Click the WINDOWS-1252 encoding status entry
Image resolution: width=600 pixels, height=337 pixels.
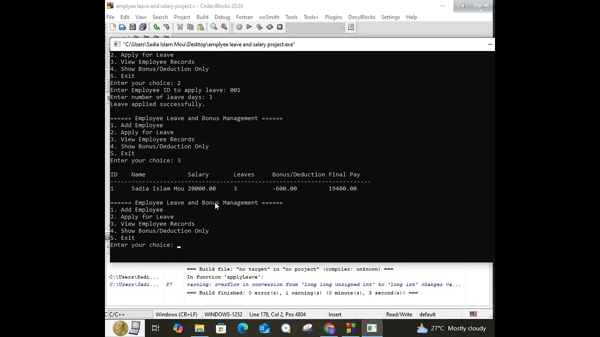(x=223, y=315)
